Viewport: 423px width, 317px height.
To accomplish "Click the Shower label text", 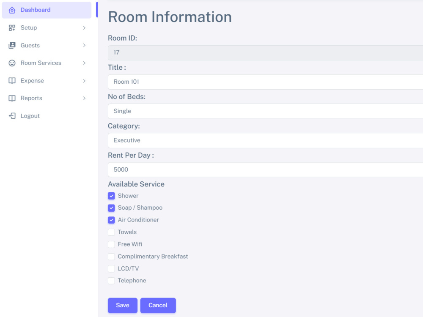I will 128,196.
